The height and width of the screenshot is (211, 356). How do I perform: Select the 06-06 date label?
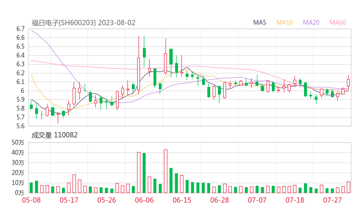144,200
